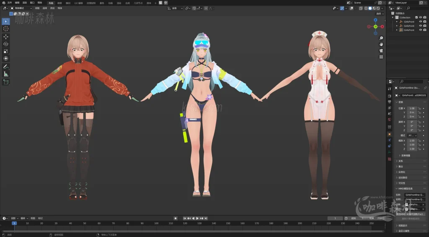Open the green Object Data properties tab
The width and height of the screenshot is (429, 237).
tap(390, 152)
